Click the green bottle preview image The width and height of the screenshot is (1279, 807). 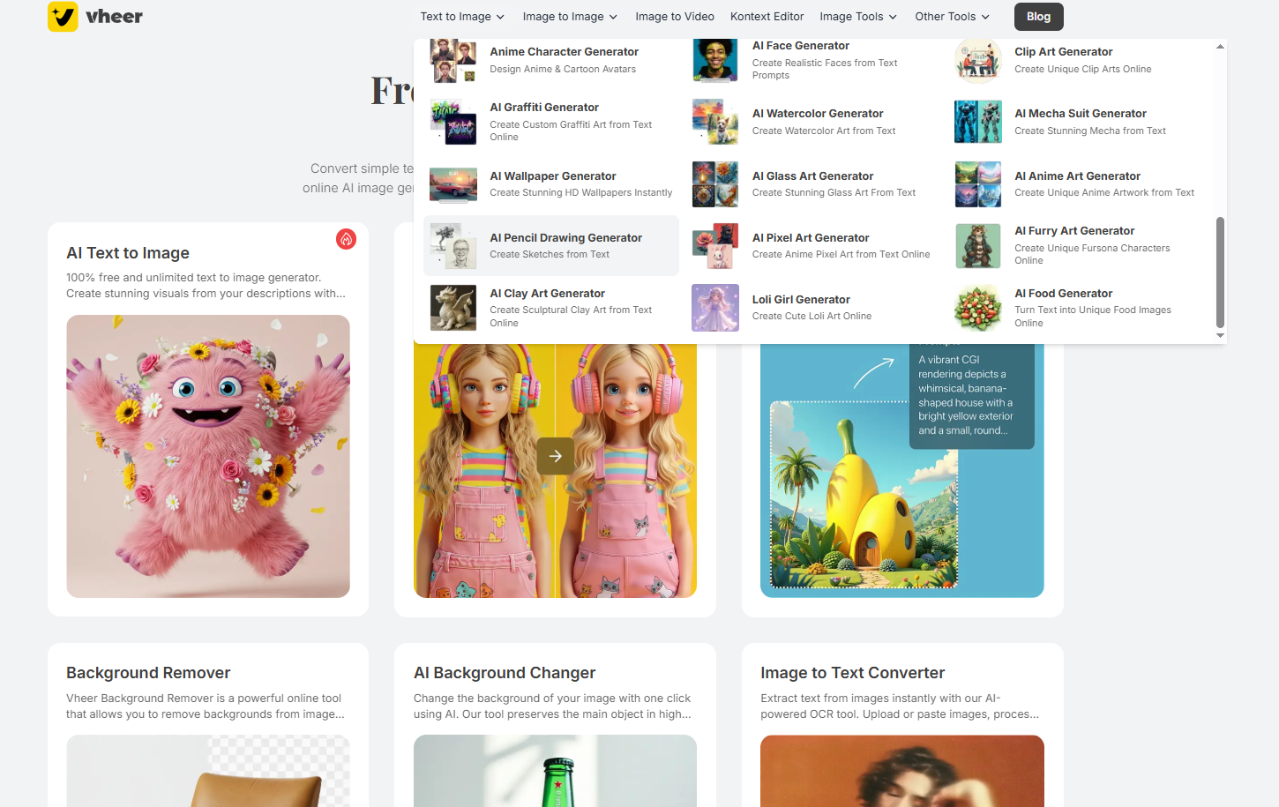coord(556,771)
